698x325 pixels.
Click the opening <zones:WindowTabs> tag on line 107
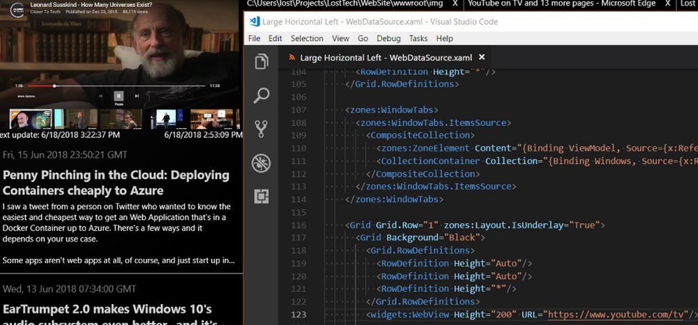tap(392, 110)
